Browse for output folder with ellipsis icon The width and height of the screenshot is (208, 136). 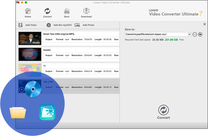195,34
